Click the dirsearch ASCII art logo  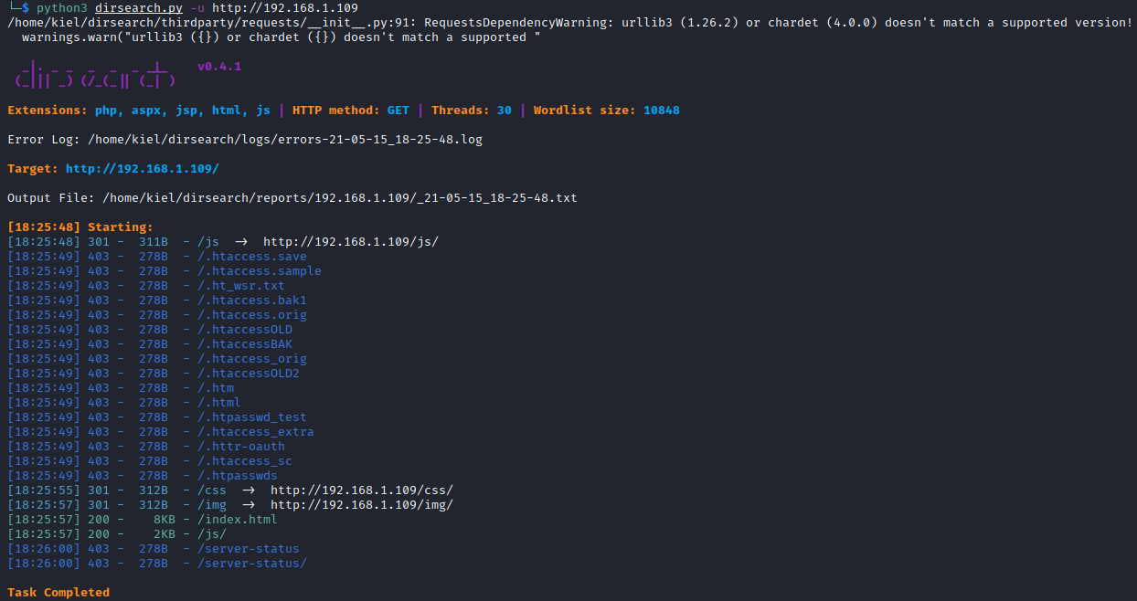coord(95,74)
